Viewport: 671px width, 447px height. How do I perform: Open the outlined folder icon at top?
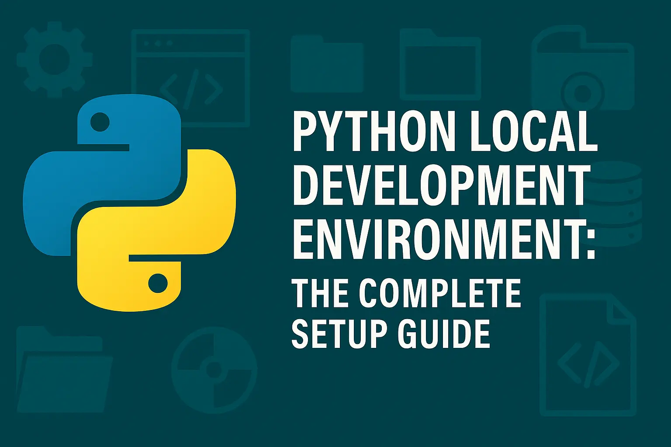point(440,65)
